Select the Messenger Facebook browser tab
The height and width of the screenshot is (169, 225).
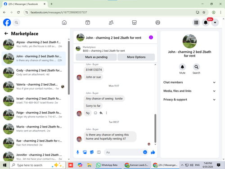(x=25, y=4)
